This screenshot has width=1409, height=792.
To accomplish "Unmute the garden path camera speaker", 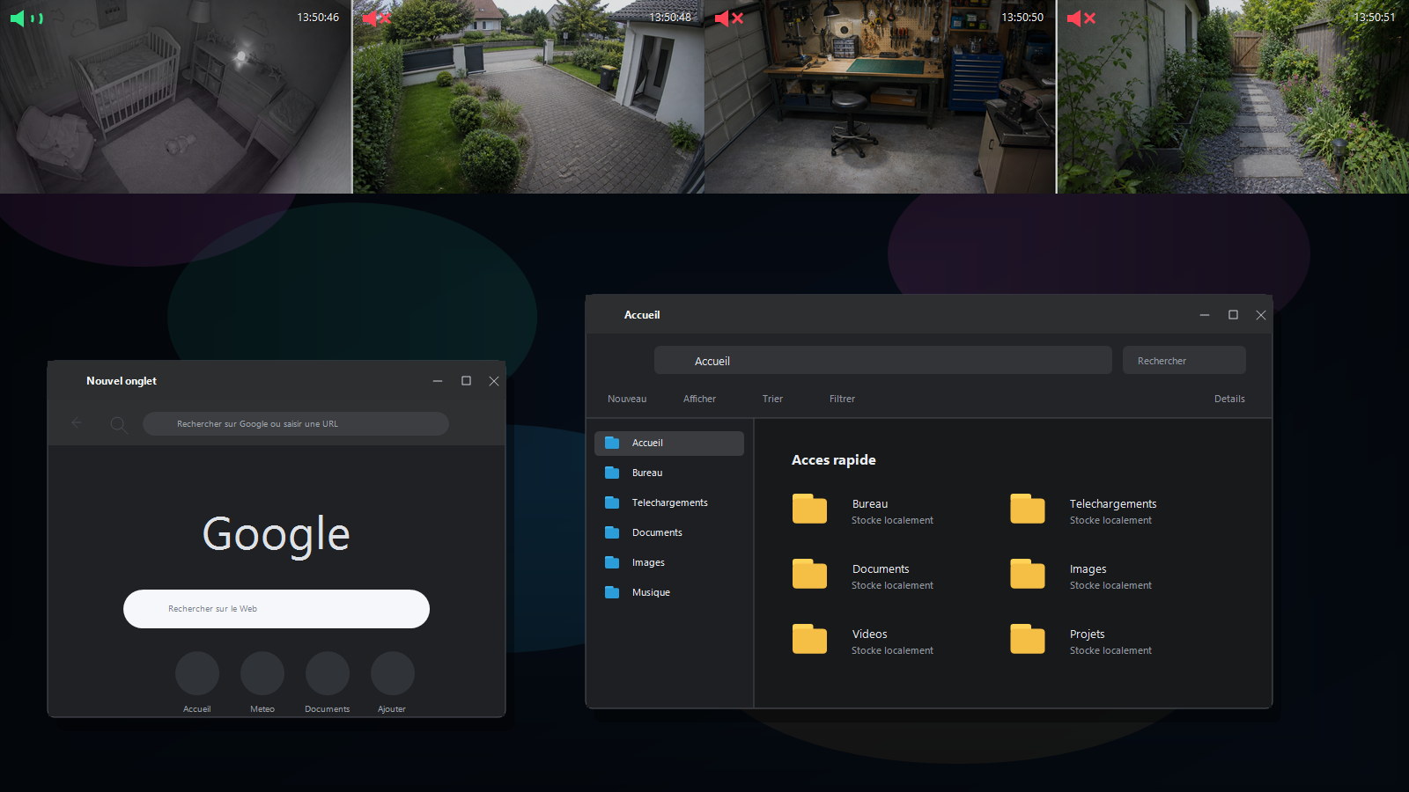I will [1081, 18].
